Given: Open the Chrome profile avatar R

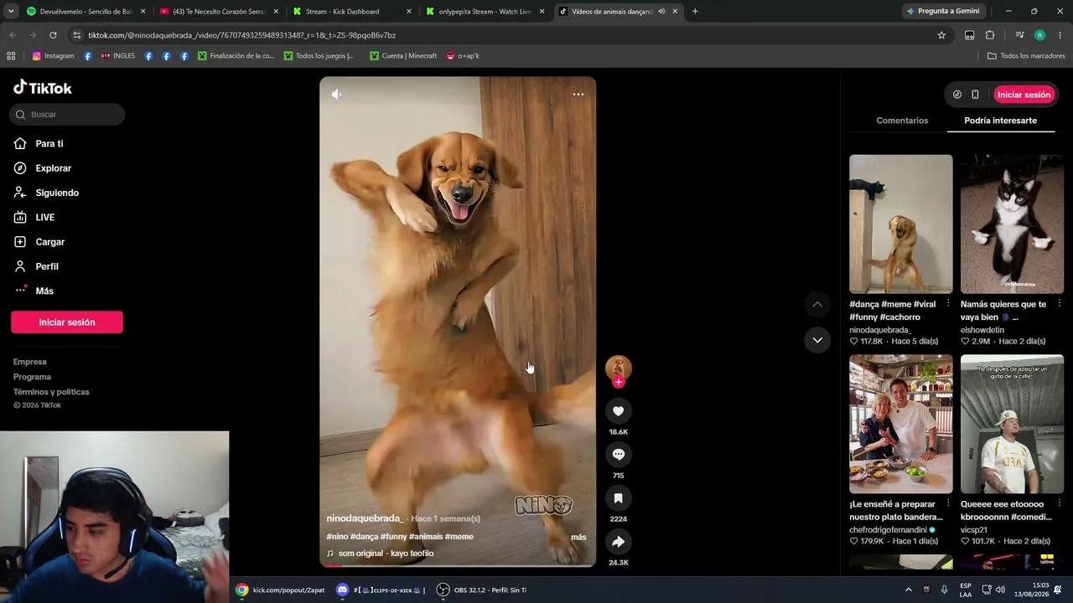Looking at the screenshot, I should [1039, 35].
